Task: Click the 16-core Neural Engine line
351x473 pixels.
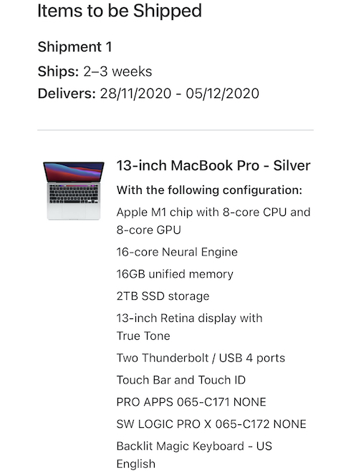Action: (x=177, y=252)
